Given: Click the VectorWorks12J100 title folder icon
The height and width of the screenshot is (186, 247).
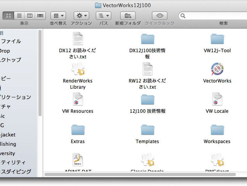Looking at the screenshot, I should pos(98,5).
